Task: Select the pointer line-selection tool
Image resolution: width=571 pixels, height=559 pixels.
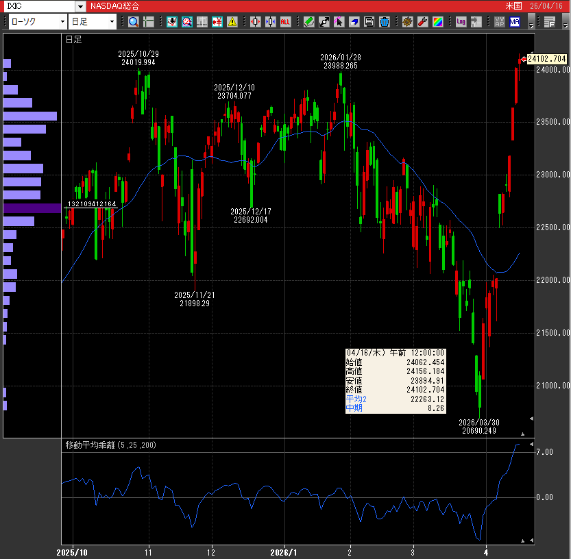Action: pyautogui.click(x=339, y=22)
